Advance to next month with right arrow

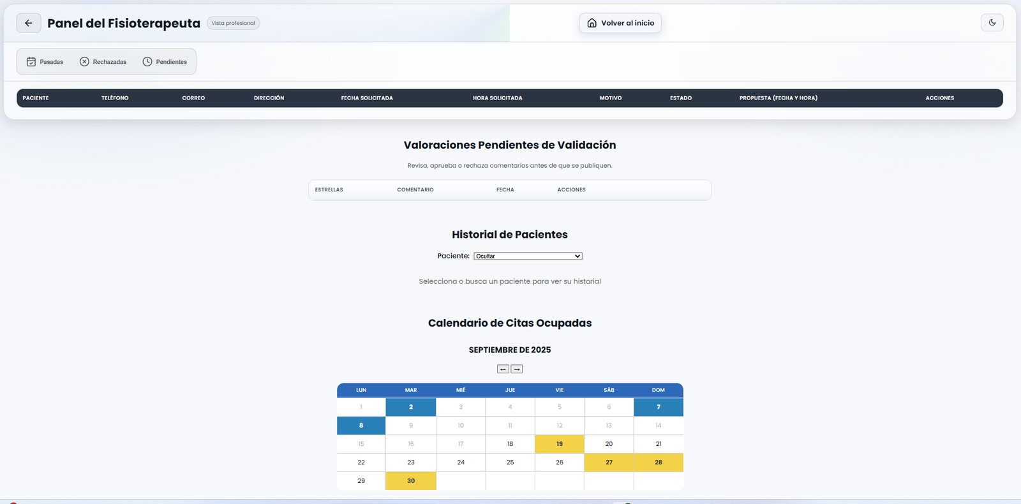(x=517, y=369)
